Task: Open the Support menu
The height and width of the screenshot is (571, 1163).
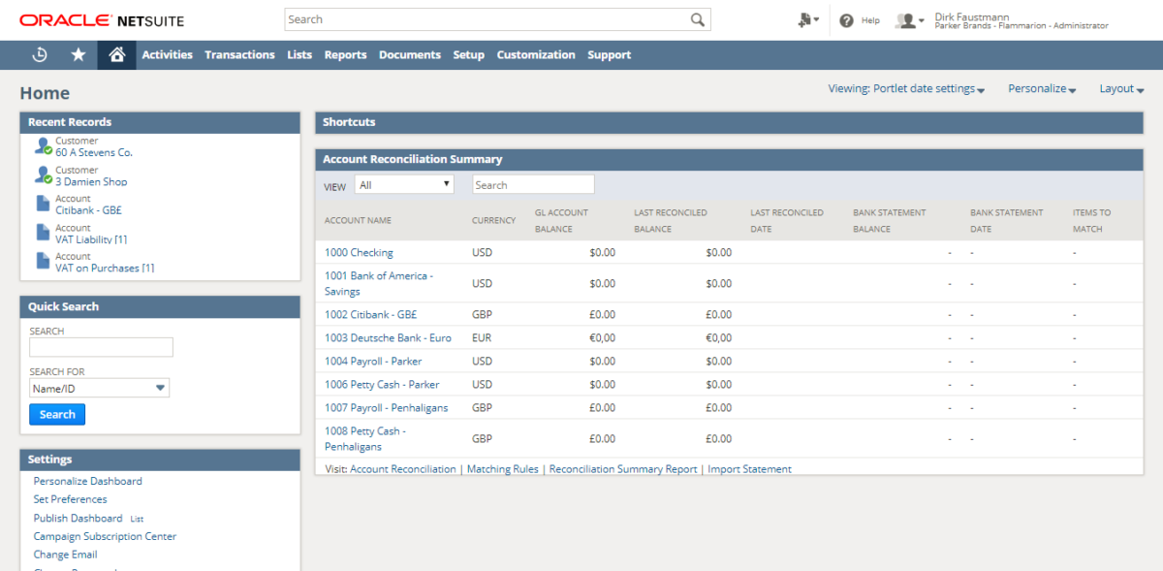Action: point(610,55)
